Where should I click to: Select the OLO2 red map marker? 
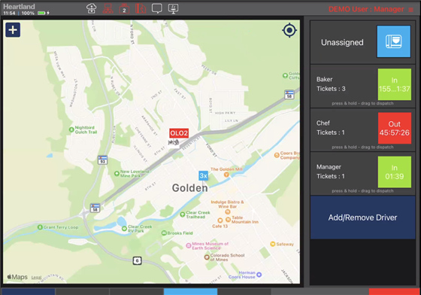point(179,133)
